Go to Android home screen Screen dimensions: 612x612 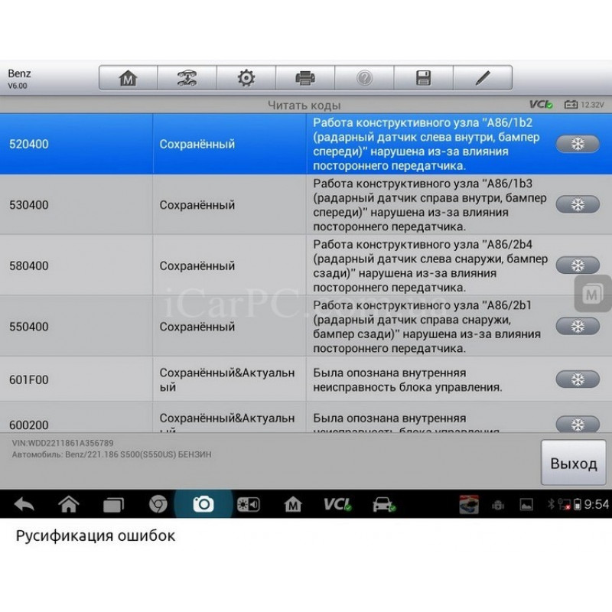69,504
